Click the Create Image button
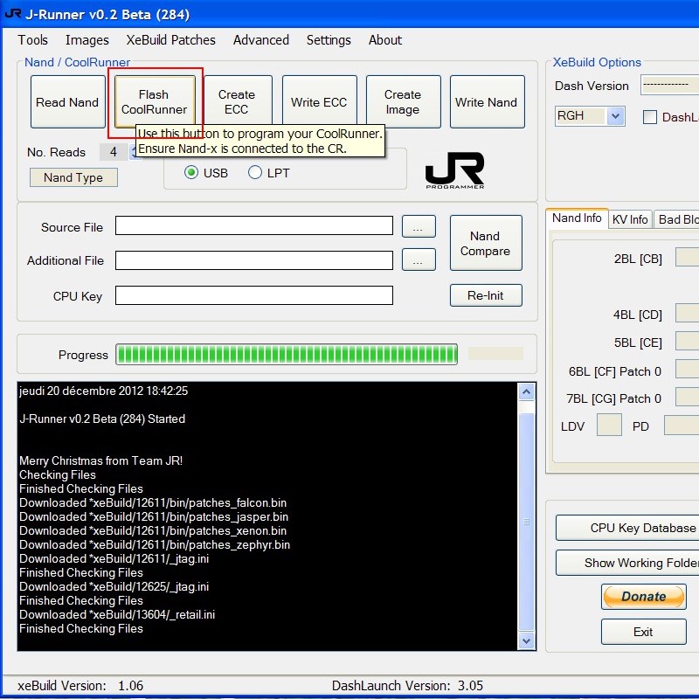Viewport: 699px width, 699px height. pos(403,102)
